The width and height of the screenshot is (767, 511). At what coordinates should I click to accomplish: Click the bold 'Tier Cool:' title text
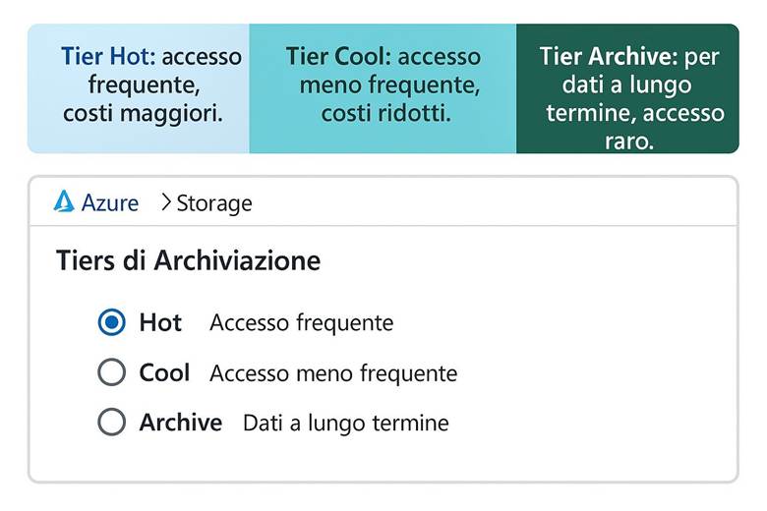(338, 56)
